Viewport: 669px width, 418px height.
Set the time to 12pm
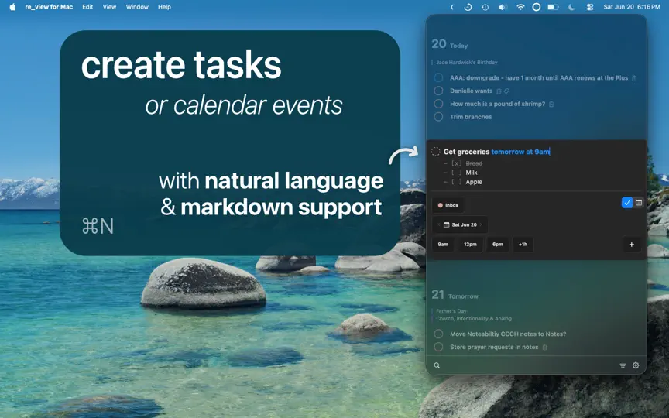[x=470, y=245]
